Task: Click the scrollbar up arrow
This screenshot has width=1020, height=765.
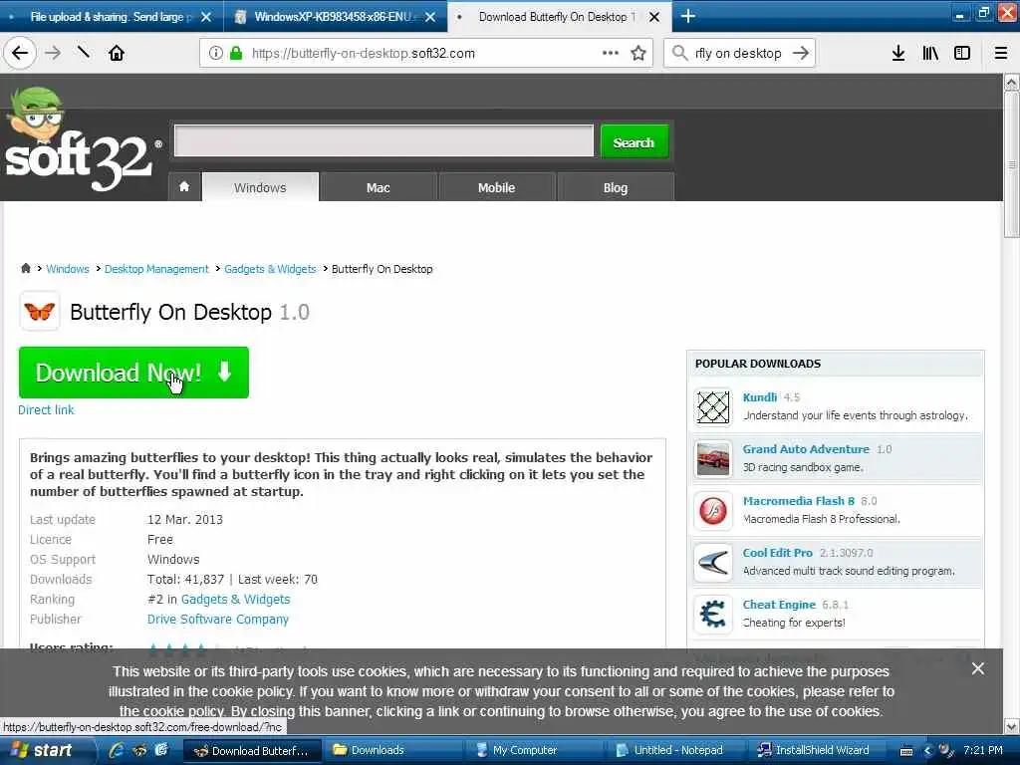Action: coord(1012,83)
